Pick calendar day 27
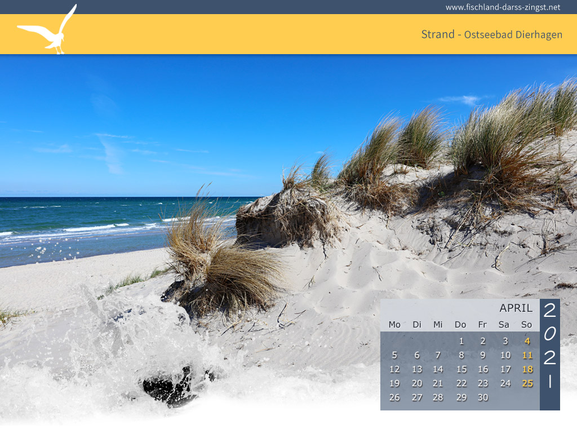This screenshot has height=433, width=577. click(x=417, y=397)
